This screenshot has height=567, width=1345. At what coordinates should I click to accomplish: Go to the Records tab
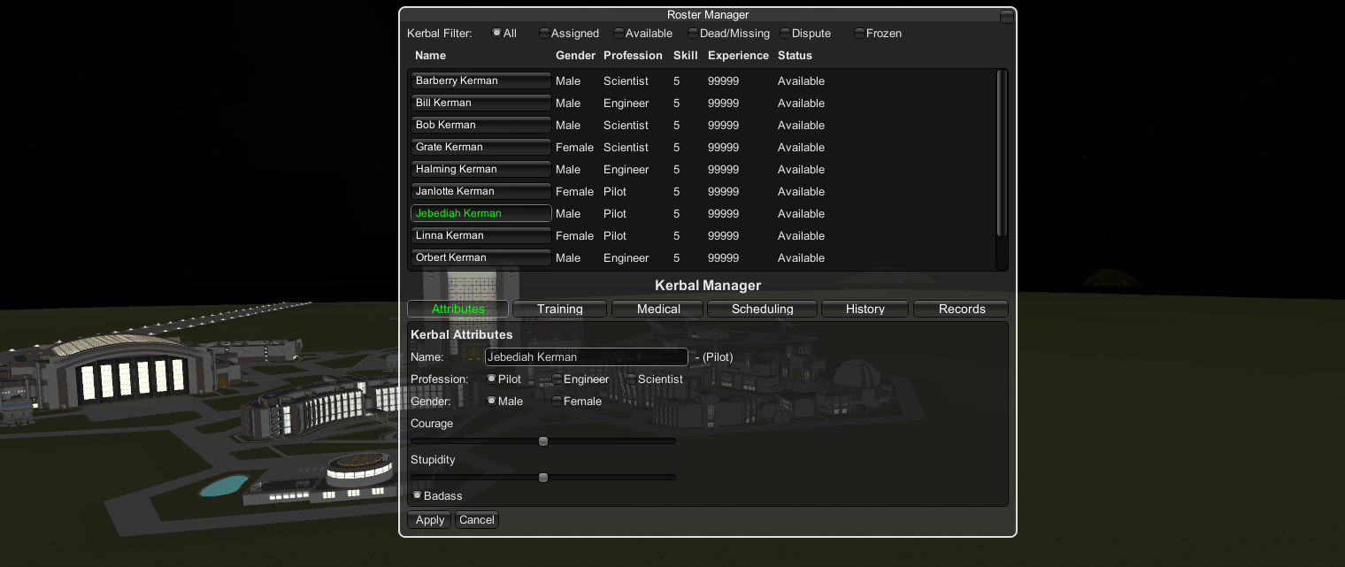pos(961,309)
